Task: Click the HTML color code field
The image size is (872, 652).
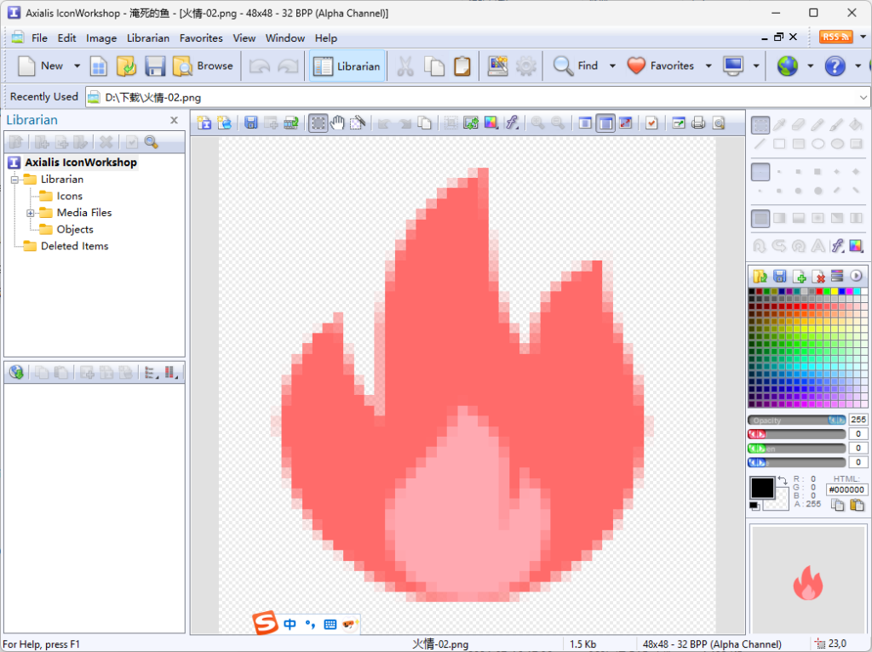Action: (x=846, y=489)
